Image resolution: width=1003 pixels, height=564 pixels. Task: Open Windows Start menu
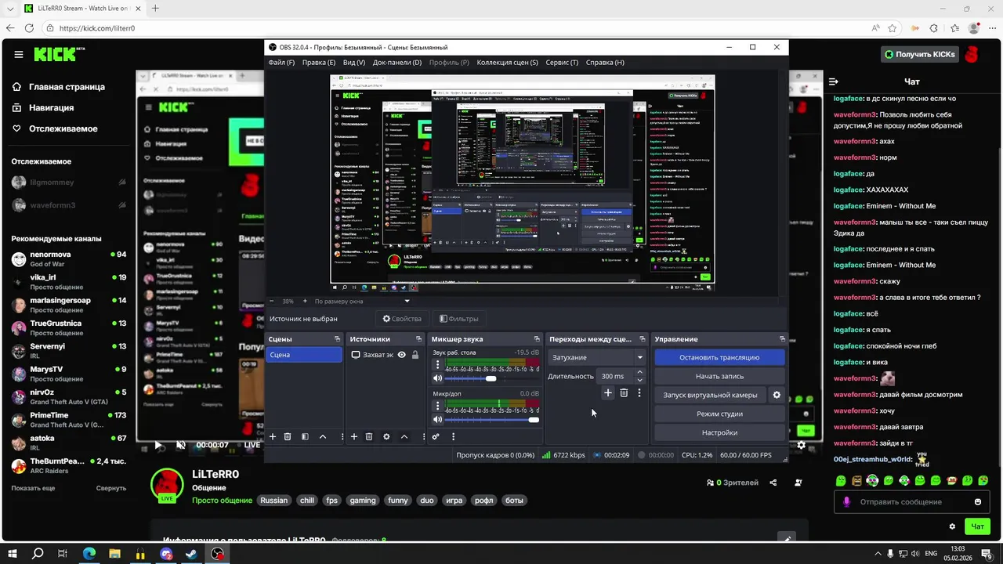pos(13,554)
